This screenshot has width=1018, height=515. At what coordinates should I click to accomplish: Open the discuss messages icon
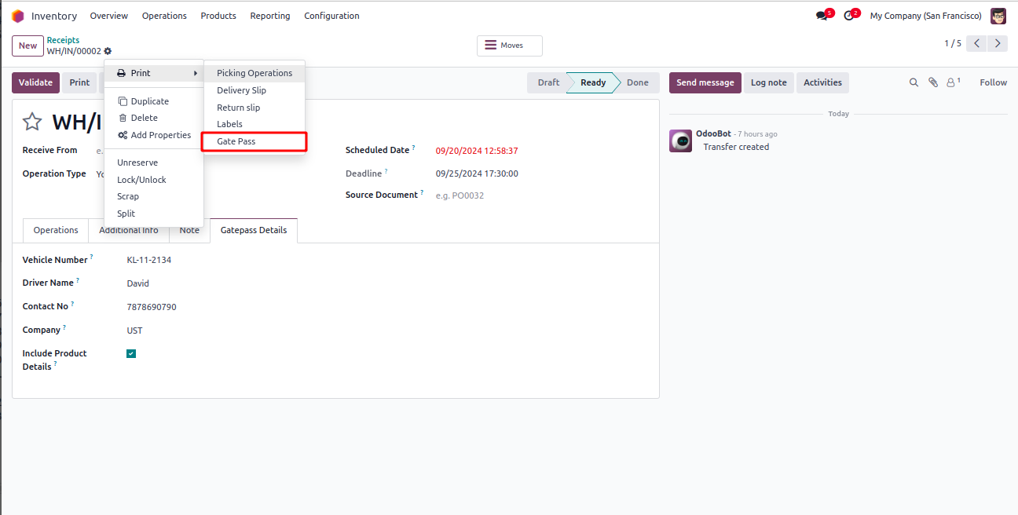click(x=822, y=16)
